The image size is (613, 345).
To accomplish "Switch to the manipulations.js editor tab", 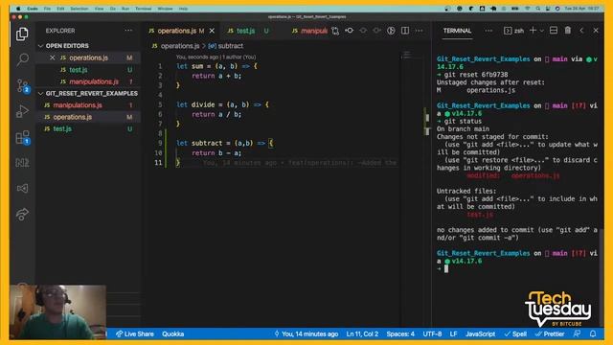I will 309,31.
